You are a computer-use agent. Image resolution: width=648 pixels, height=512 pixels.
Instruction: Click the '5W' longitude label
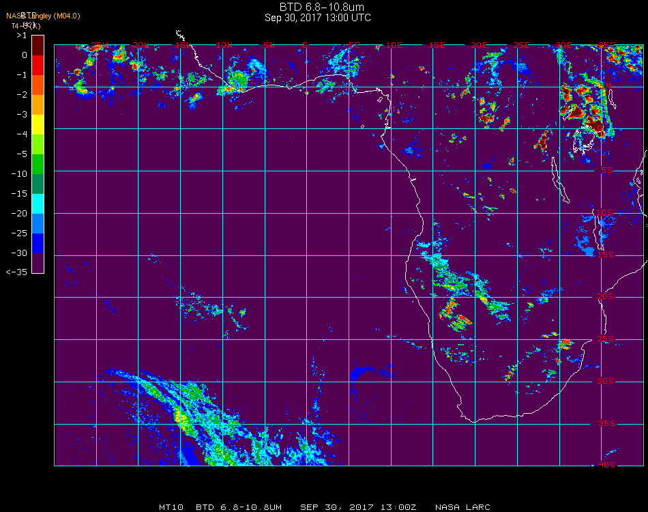click(269, 44)
